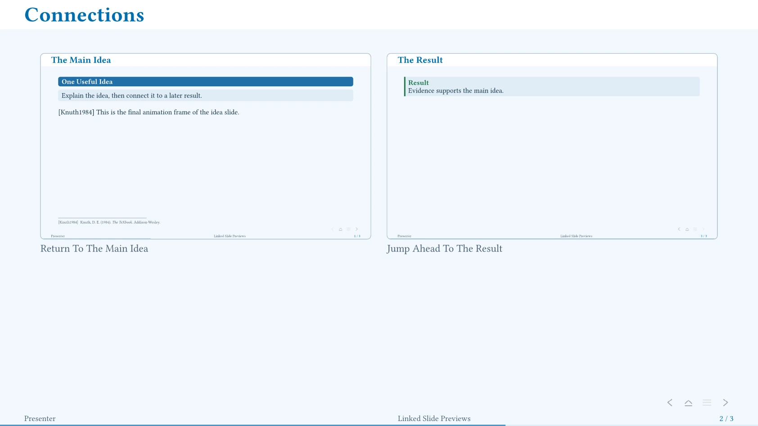Image resolution: width=758 pixels, height=426 pixels.
Task: Select 'Evidence supports the main idea.' text
Action: click(x=456, y=91)
